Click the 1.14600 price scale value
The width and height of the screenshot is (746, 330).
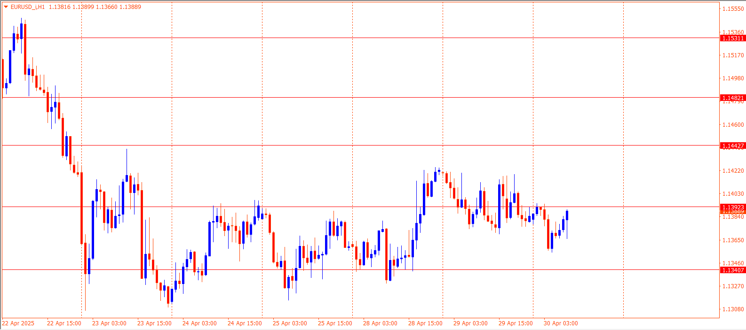(x=733, y=125)
